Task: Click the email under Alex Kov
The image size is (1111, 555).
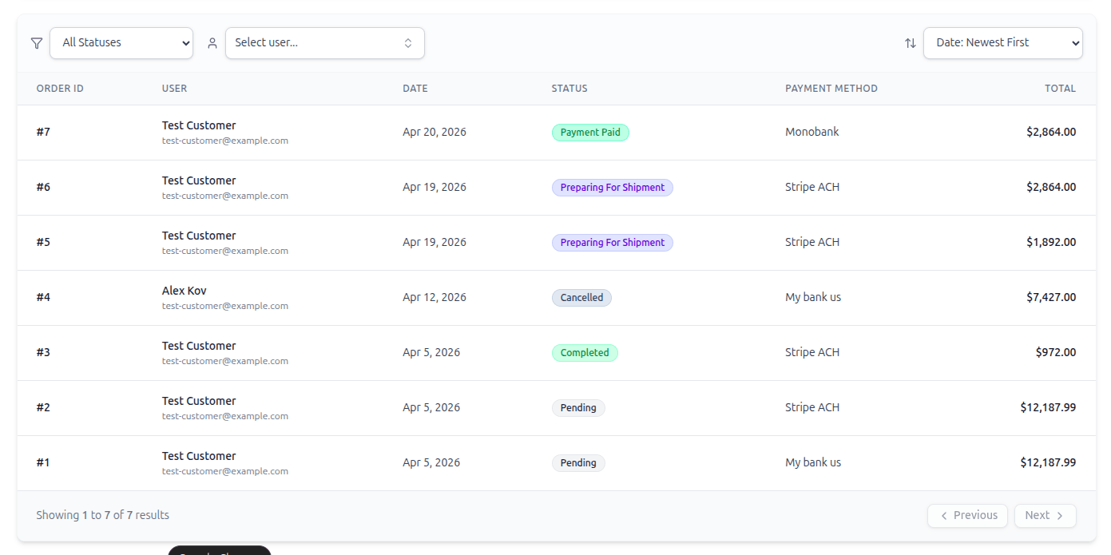Action: [225, 307]
